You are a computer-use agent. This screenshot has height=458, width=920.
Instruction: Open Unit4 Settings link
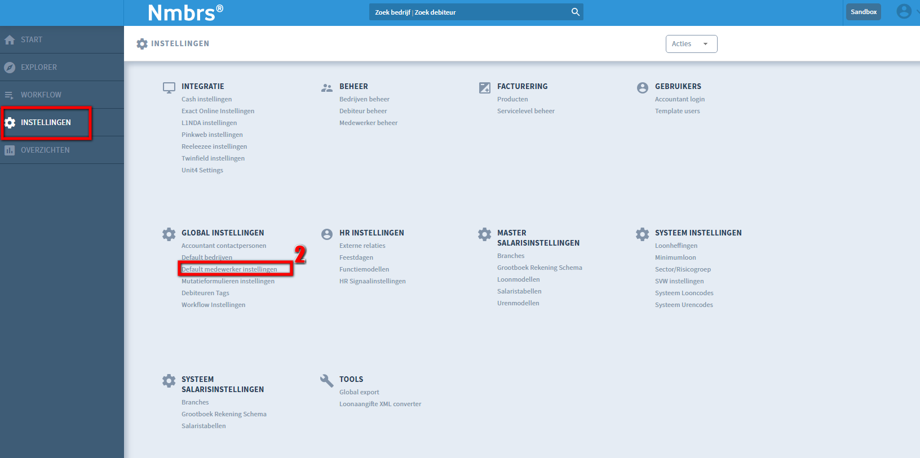tap(202, 170)
